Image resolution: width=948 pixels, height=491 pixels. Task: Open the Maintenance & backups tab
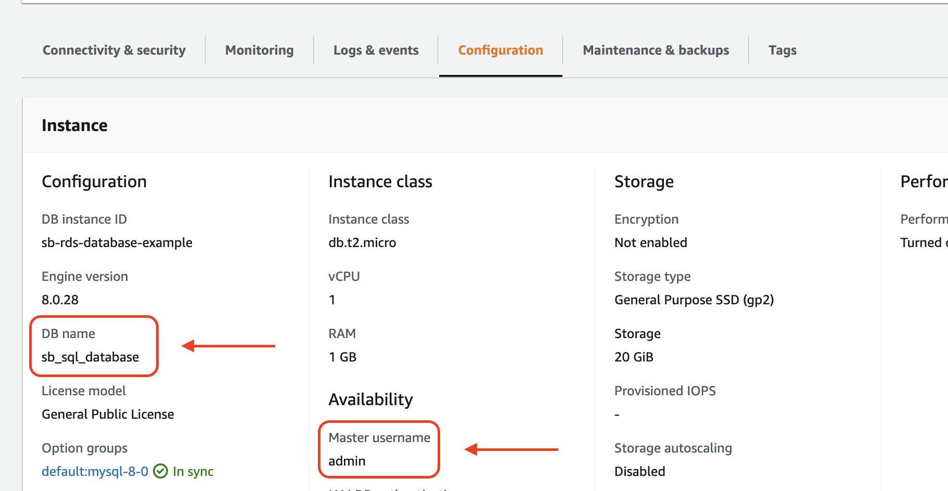656,50
